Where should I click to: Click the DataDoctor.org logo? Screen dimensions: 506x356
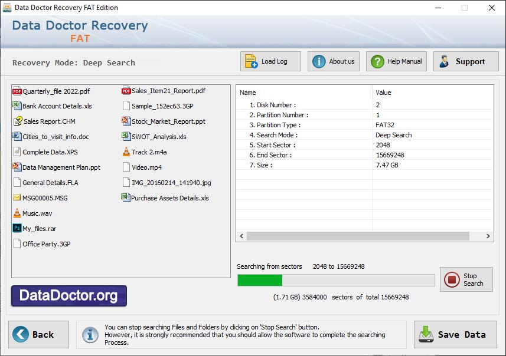[68, 296]
